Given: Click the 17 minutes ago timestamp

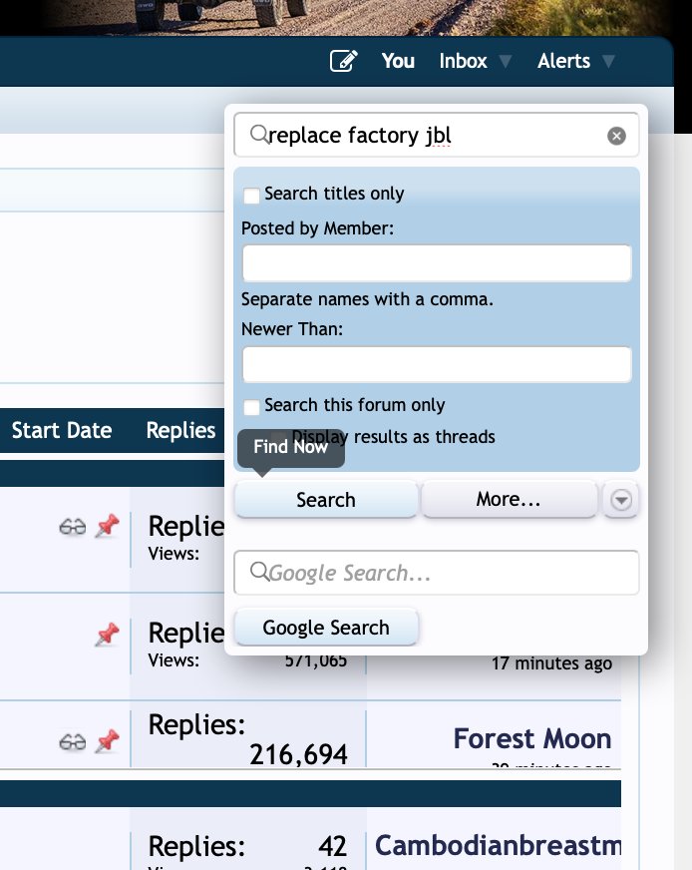Looking at the screenshot, I should [x=551, y=663].
